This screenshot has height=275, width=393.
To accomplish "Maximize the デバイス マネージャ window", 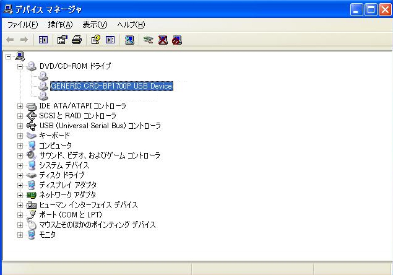I will pos(371,10).
